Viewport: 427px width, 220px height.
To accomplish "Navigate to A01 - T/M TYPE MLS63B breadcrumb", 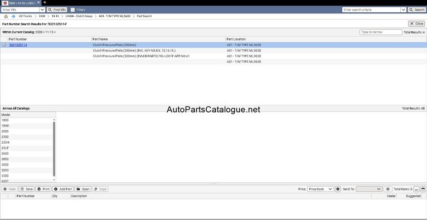I will [x=115, y=16].
